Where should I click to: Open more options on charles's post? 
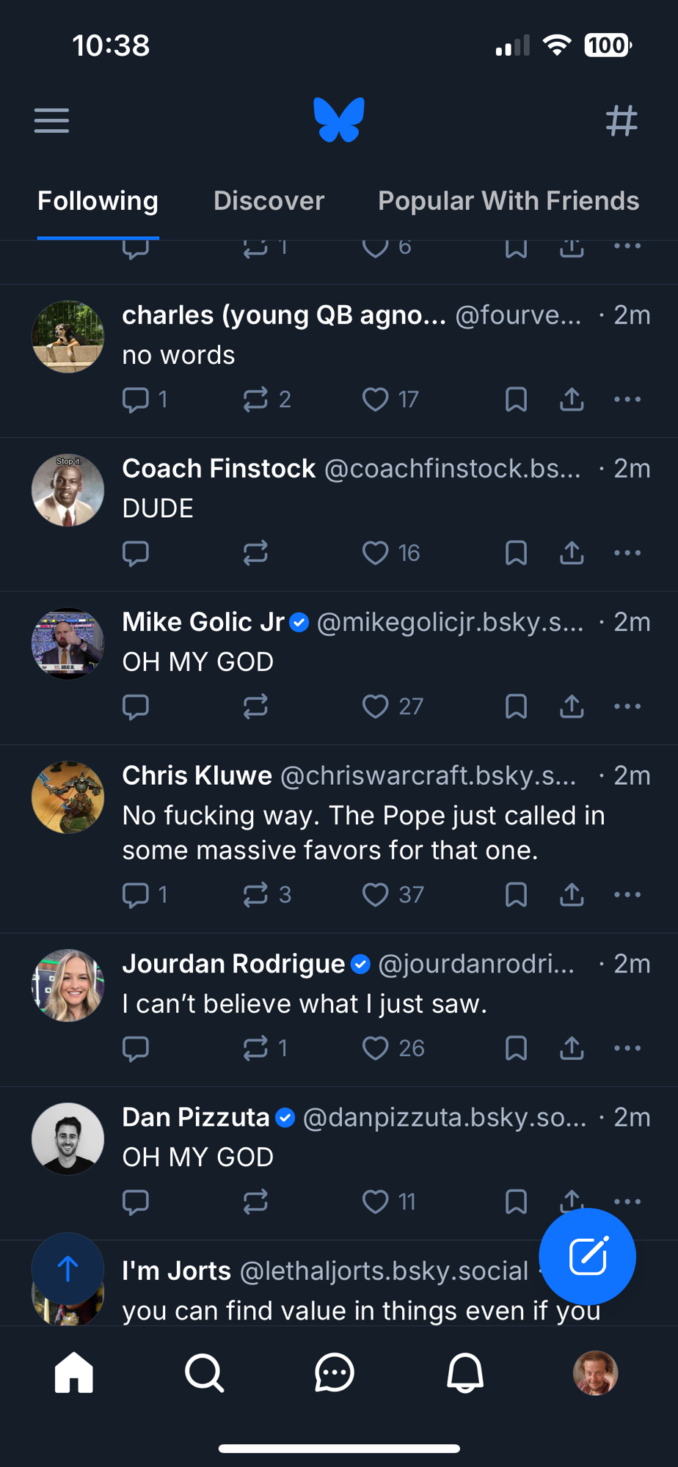pos(627,400)
